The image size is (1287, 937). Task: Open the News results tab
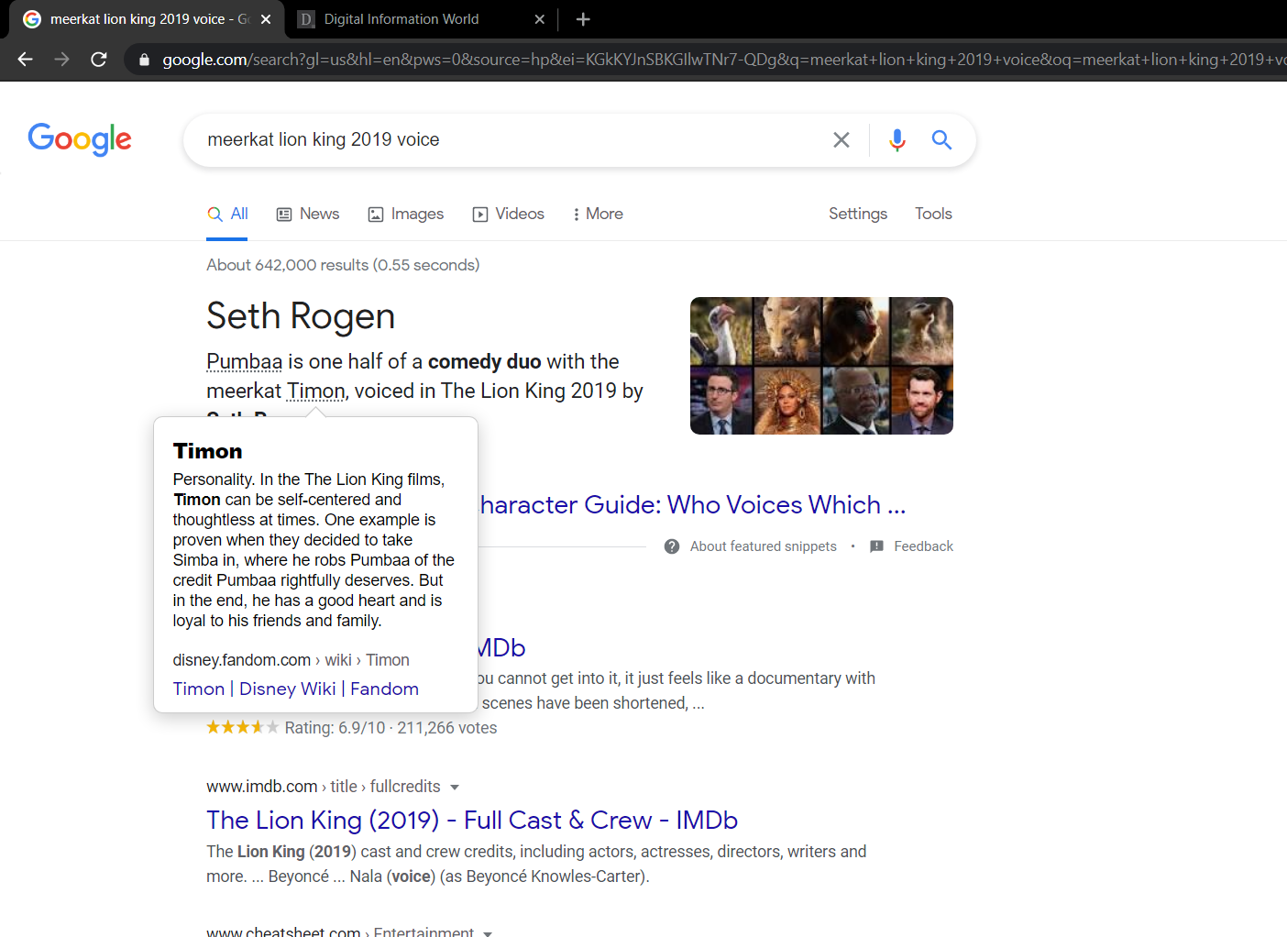pos(308,214)
